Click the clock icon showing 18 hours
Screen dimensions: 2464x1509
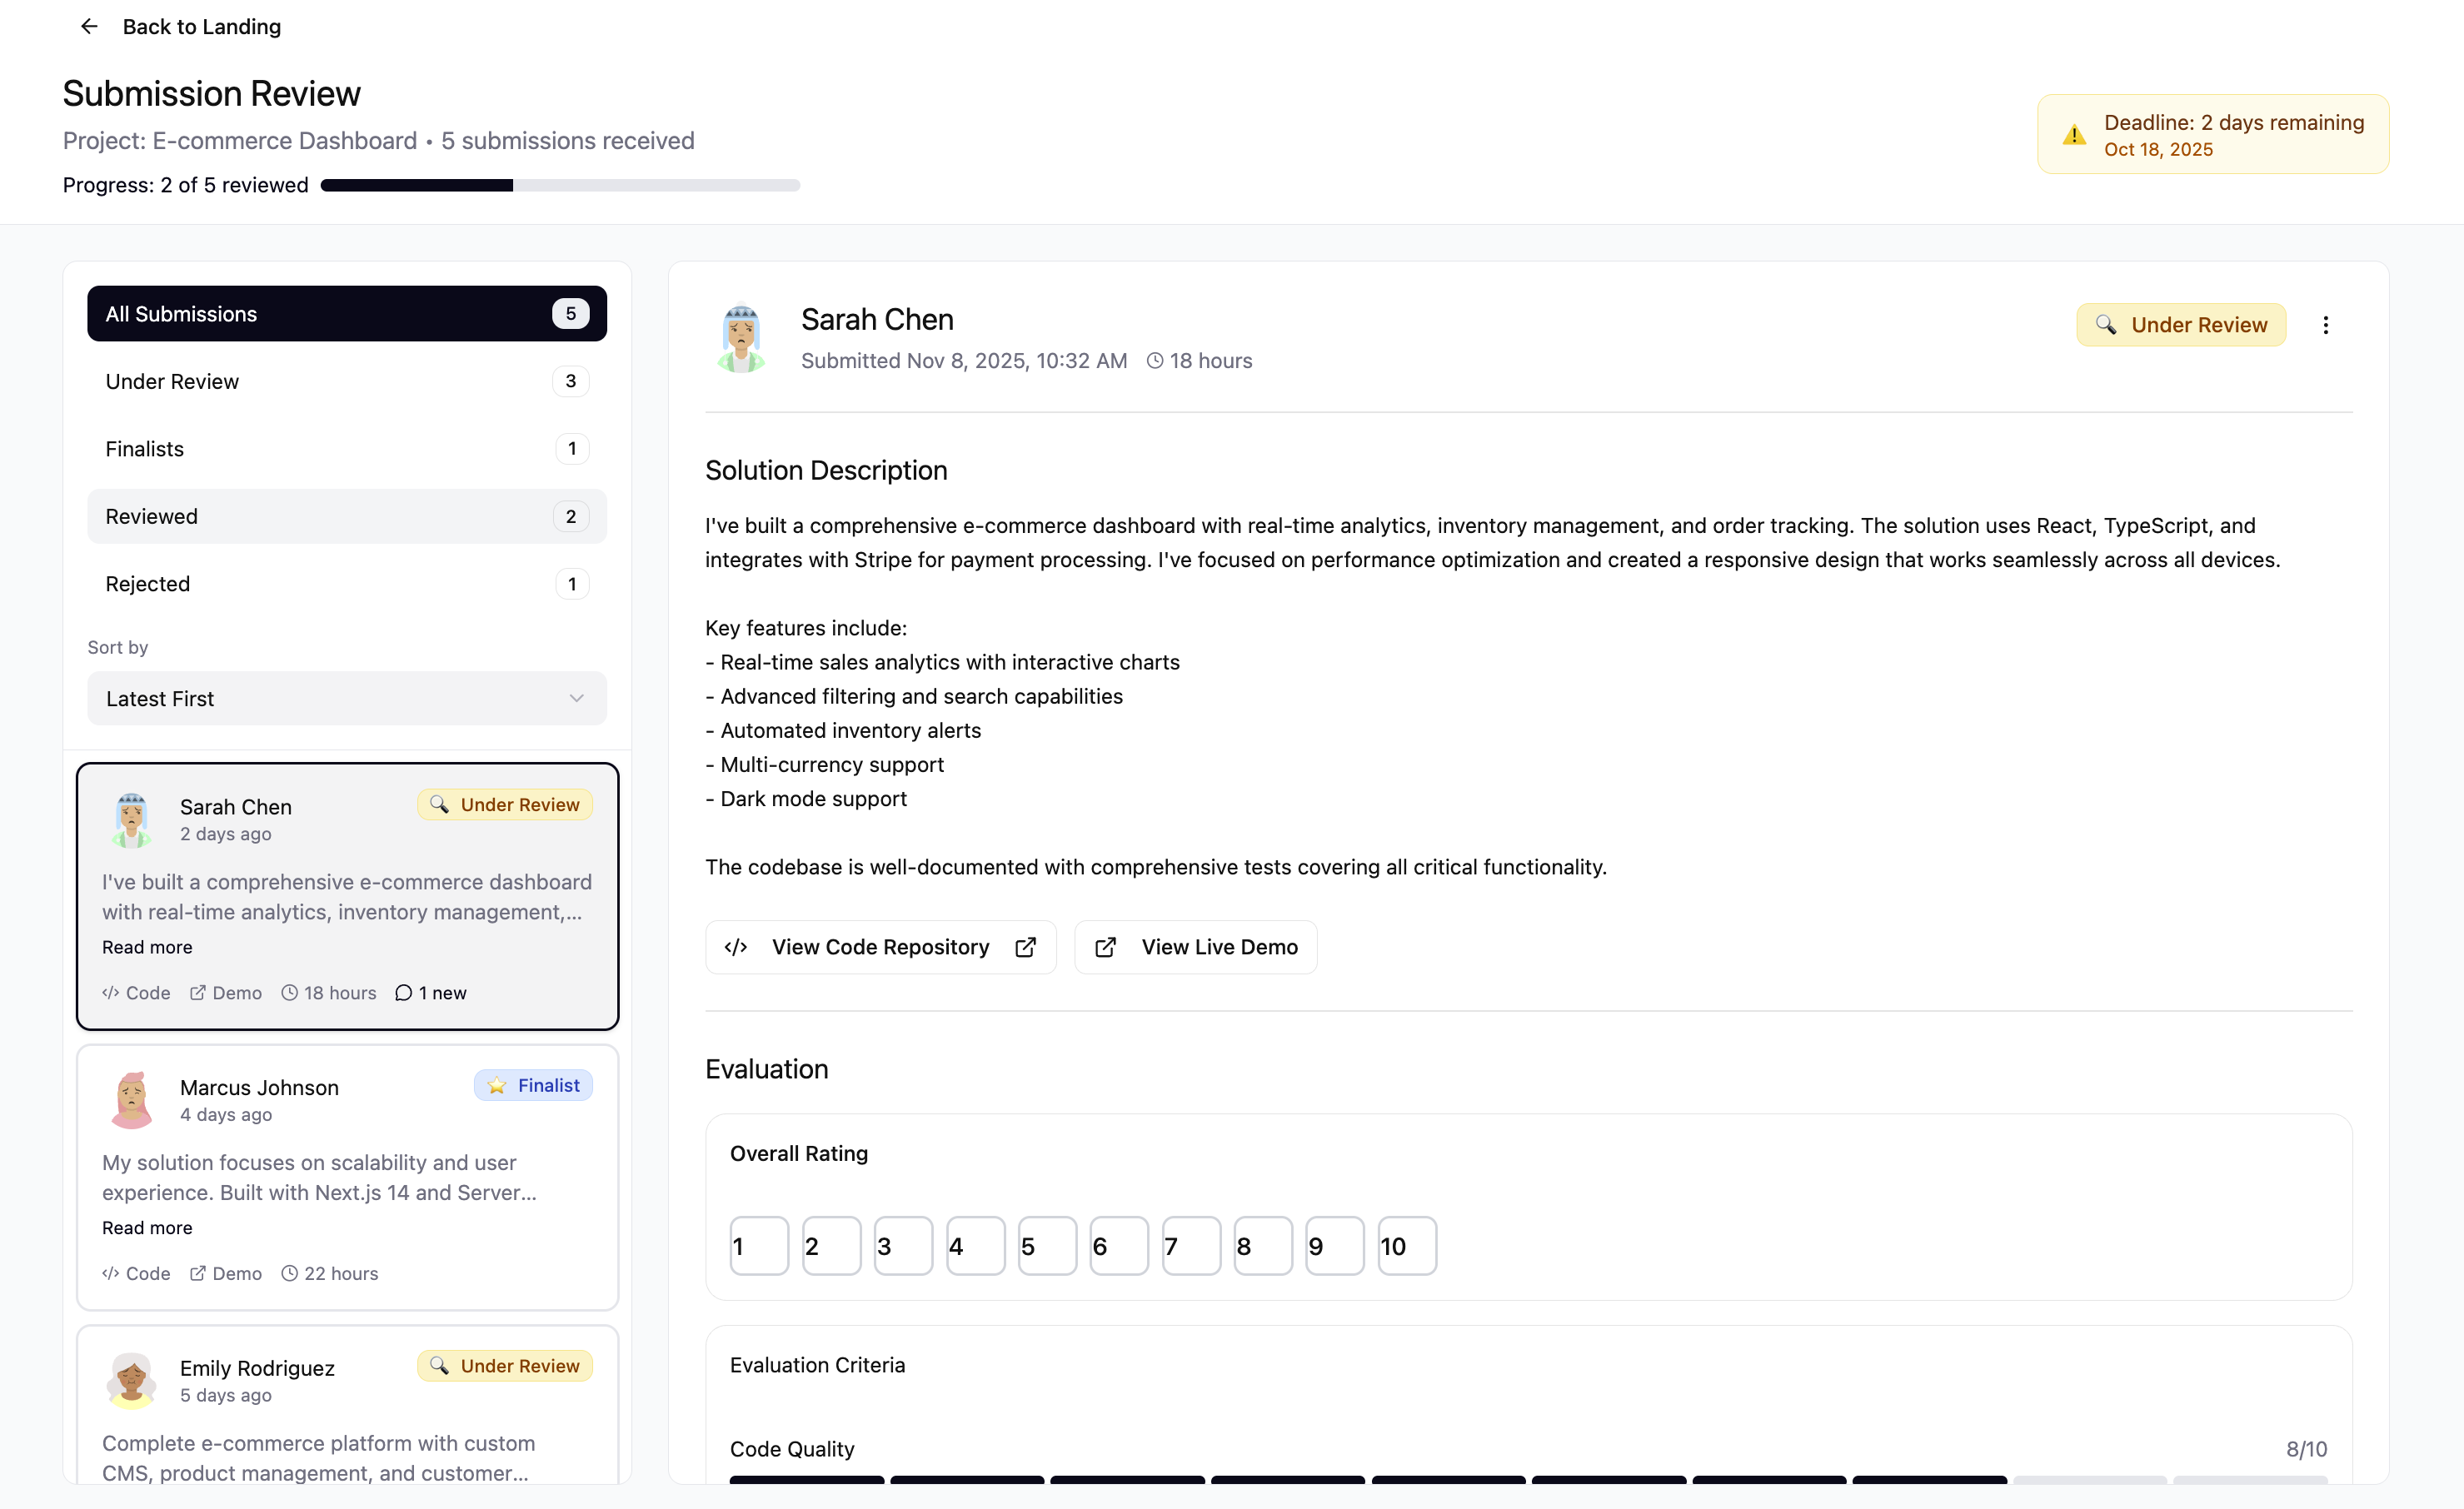tap(1156, 360)
